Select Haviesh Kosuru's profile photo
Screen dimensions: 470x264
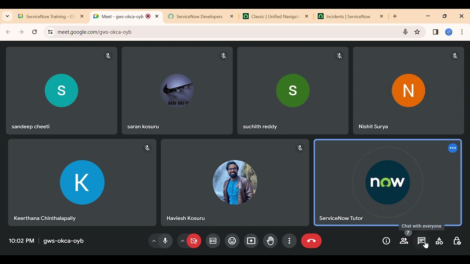pos(235,182)
